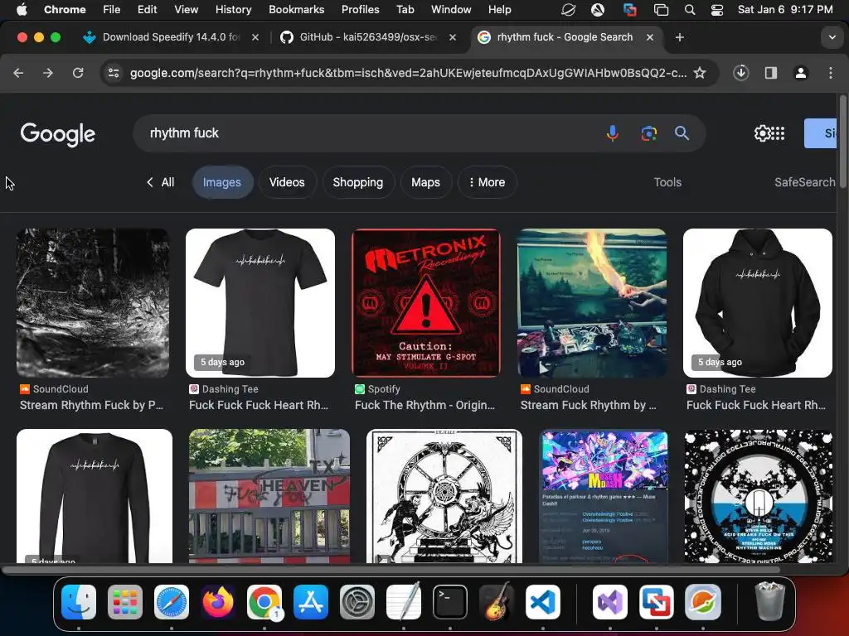Image resolution: width=849 pixels, height=636 pixels.
Task: Click the blue Sign in button
Action: pos(820,133)
